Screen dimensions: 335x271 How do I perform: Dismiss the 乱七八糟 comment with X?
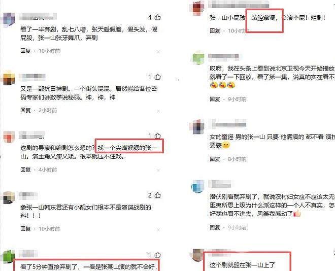click(158, 52)
